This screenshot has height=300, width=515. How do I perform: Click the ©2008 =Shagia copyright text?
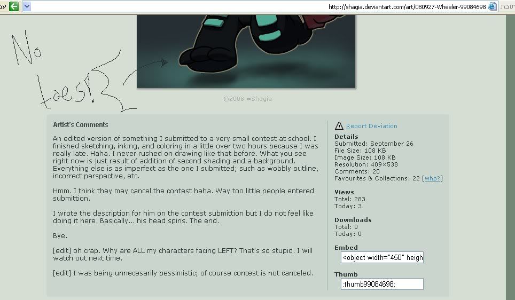coord(247,99)
